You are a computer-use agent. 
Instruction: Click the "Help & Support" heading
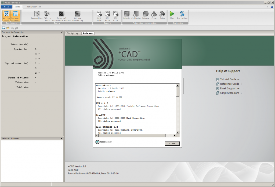coord(228,71)
